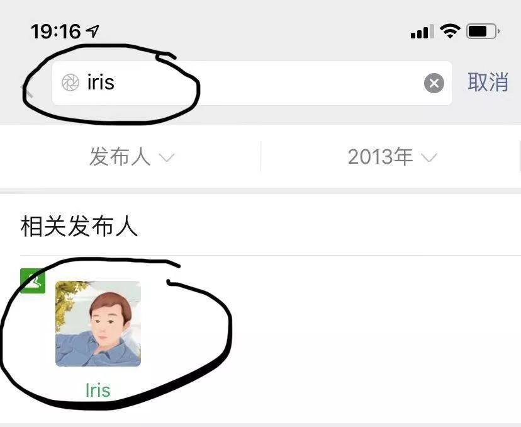521x427 pixels.
Task: Tap the 19:16 clock in status bar
Action: click(56, 31)
